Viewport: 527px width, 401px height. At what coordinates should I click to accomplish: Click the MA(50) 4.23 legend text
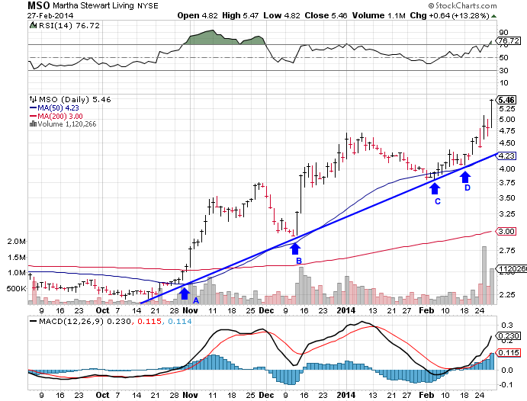click(58, 107)
